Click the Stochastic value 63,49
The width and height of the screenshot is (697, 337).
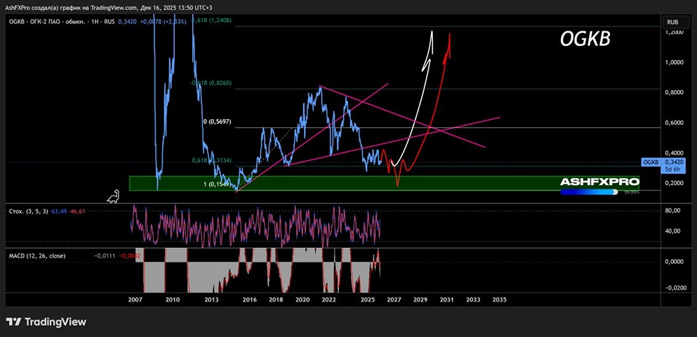click(x=59, y=212)
